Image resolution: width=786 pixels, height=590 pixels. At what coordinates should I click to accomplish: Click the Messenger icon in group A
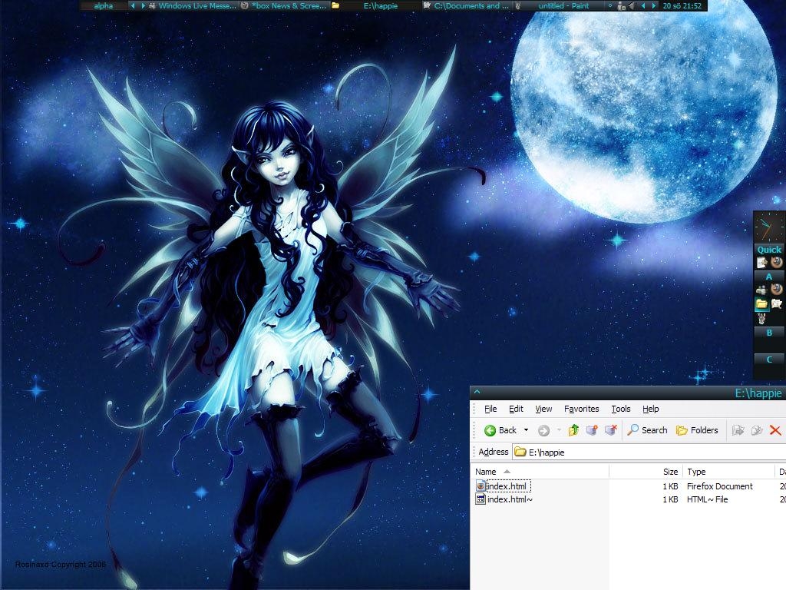pos(762,290)
